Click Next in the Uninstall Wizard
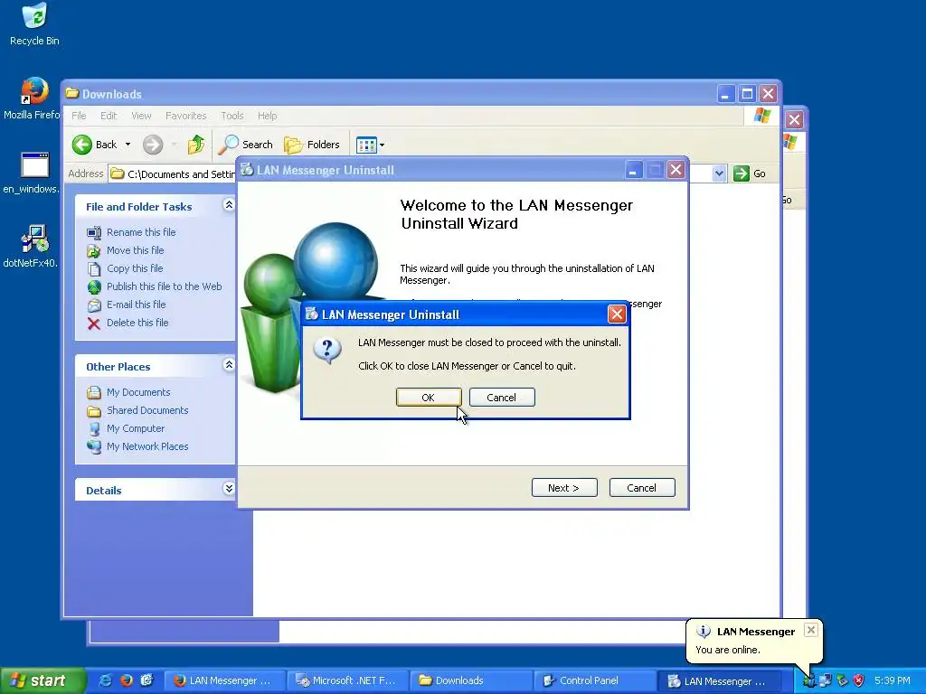 564,487
